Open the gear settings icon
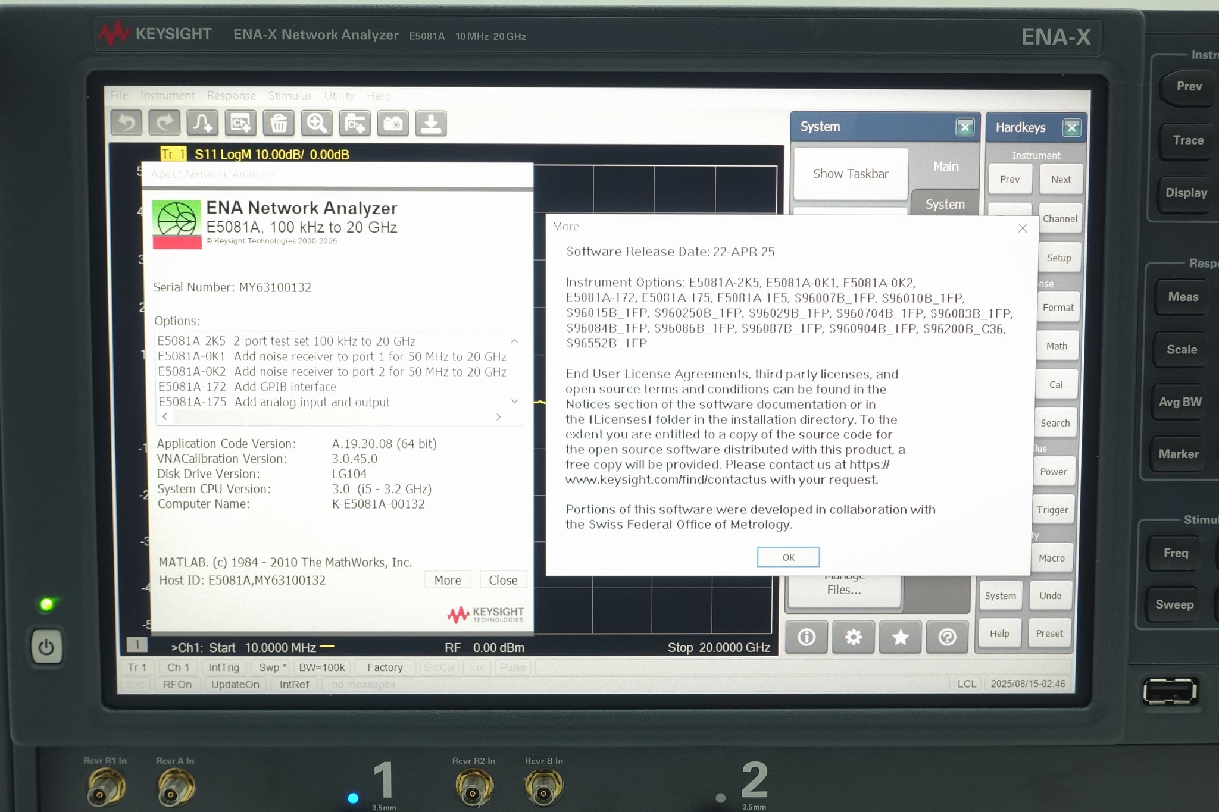Image resolution: width=1219 pixels, height=812 pixels. click(854, 637)
